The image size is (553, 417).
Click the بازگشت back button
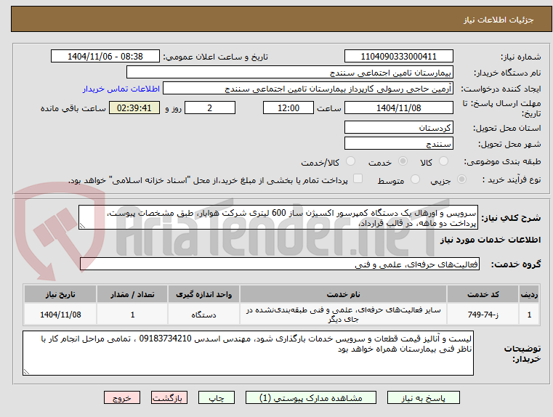point(169,397)
